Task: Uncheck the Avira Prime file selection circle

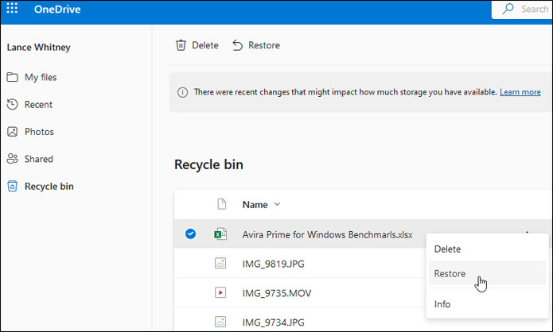Action: [x=190, y=234]
